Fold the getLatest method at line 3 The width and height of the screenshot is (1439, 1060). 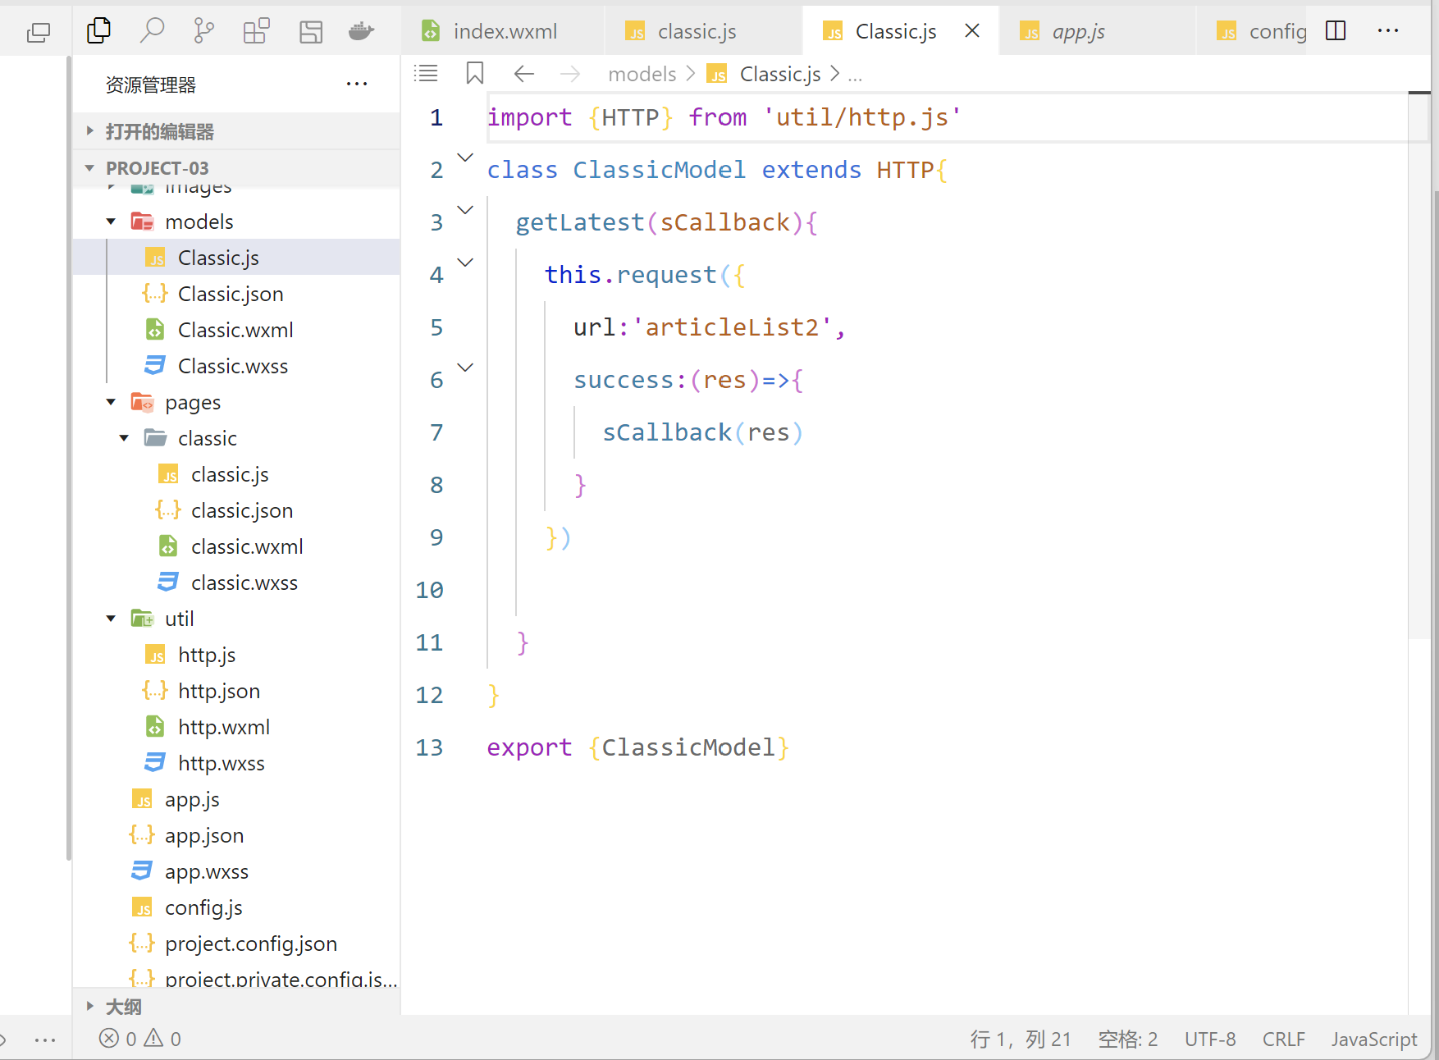pyautogui.click(x=465, y=211)
